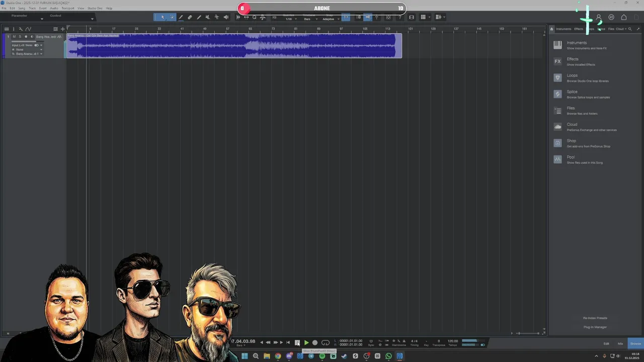Click the time signature 4/4
The height and width of the screenshot is (362, 644).
414,341
